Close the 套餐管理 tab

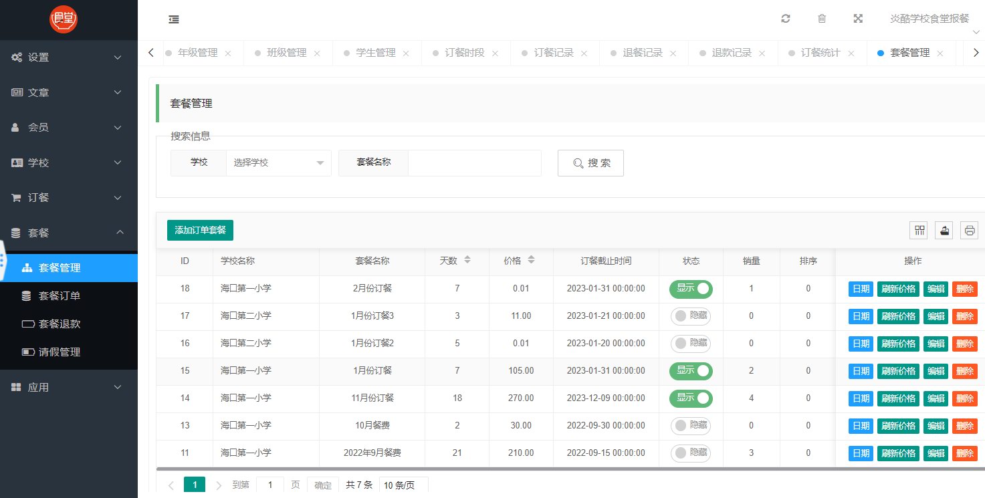940,53
